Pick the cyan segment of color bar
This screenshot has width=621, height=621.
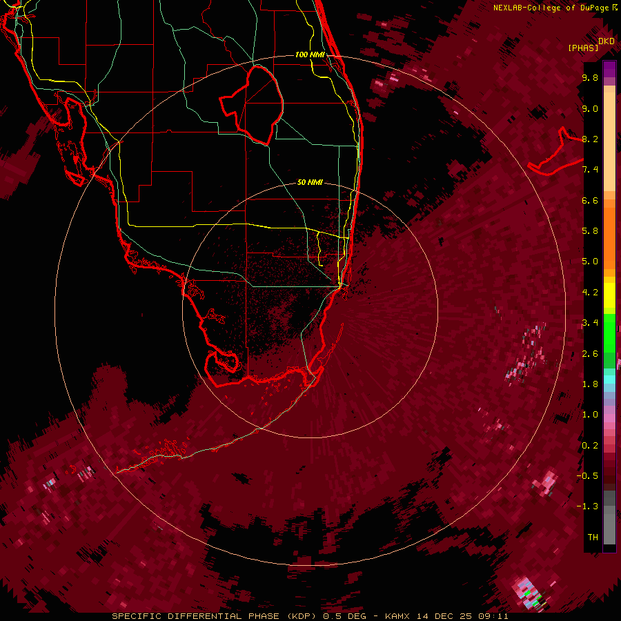(x=609, y=379)
